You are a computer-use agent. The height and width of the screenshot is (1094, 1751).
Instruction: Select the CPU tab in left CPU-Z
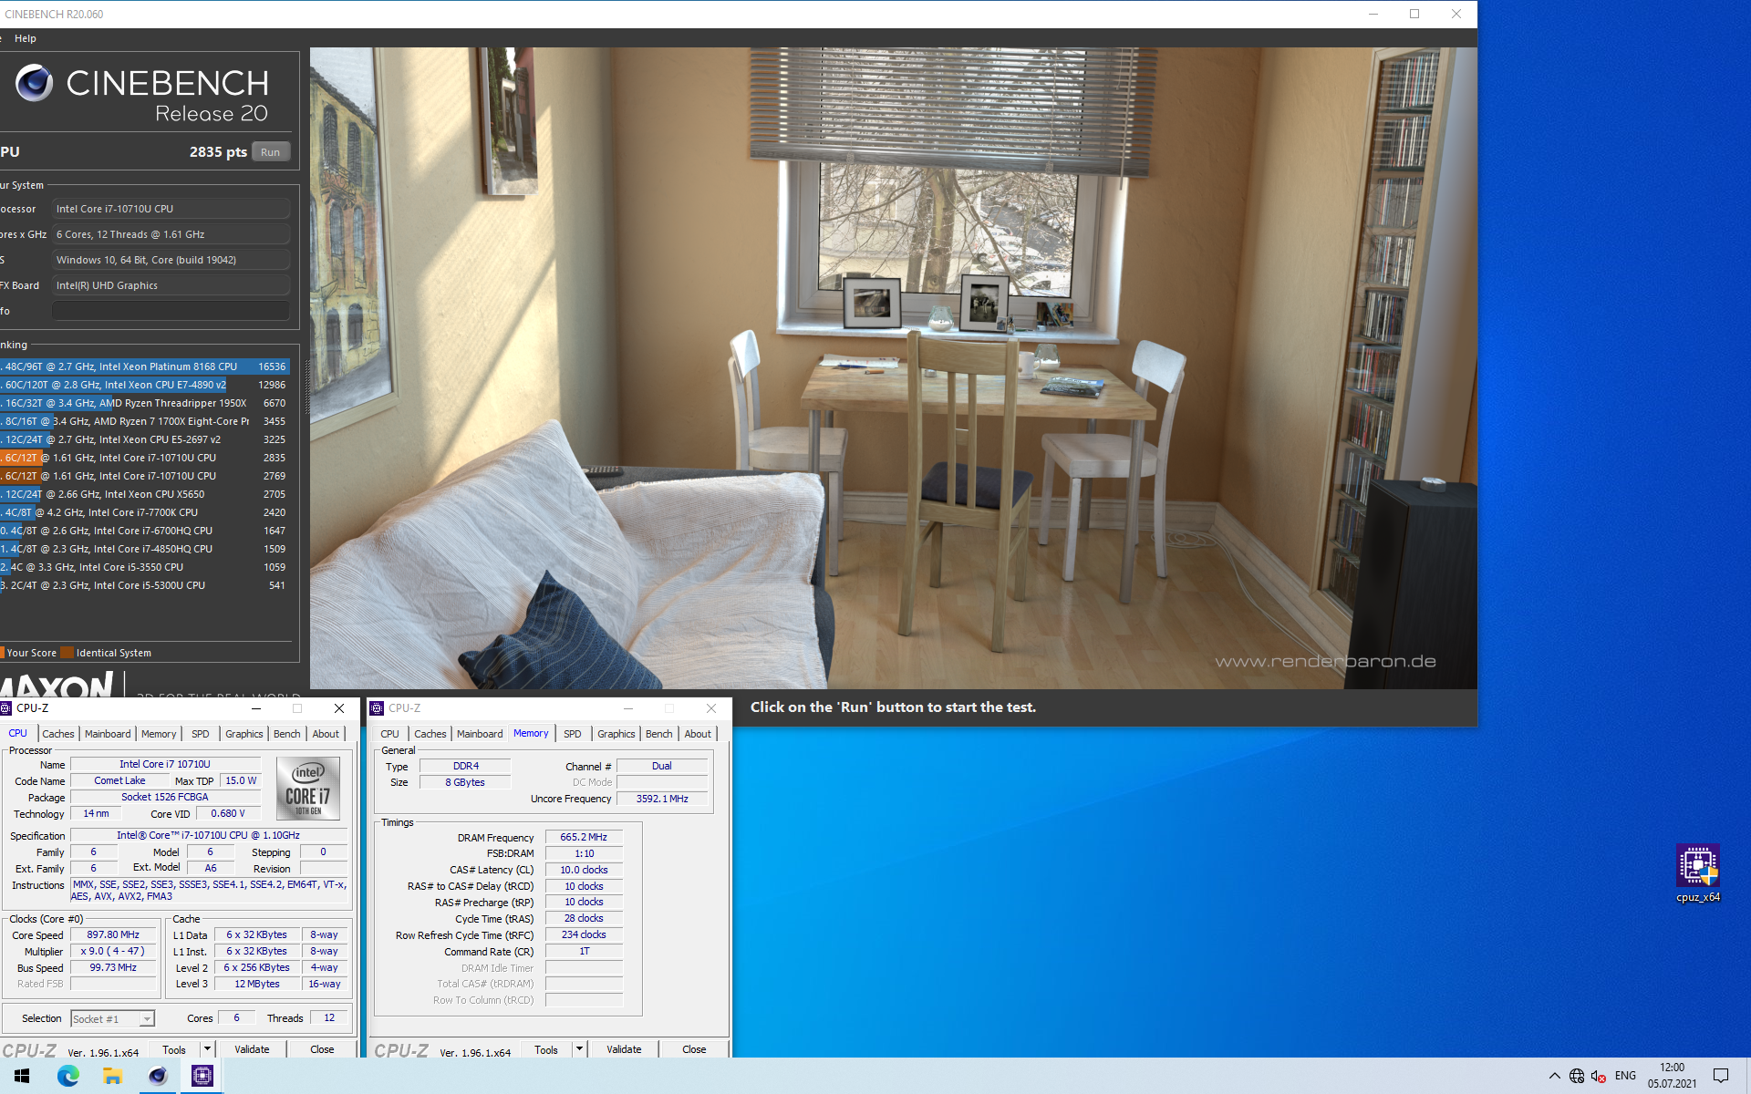(x=18, y=733)
